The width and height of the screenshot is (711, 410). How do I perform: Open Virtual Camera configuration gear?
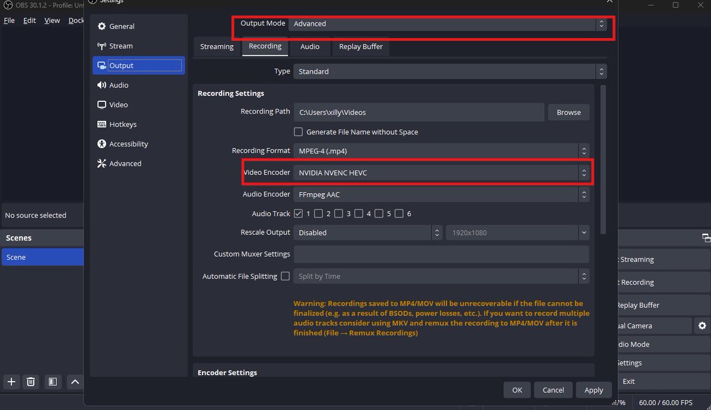pyautogui.click(x=702, y=325)
